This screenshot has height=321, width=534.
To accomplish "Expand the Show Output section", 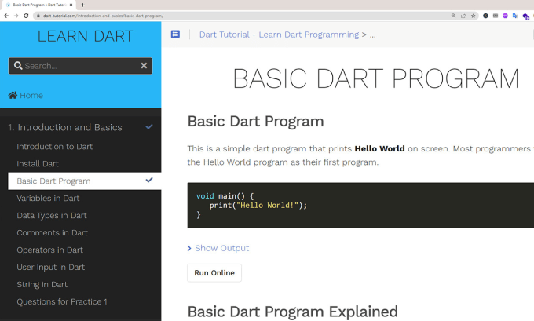I will click(x=218, y=248).
